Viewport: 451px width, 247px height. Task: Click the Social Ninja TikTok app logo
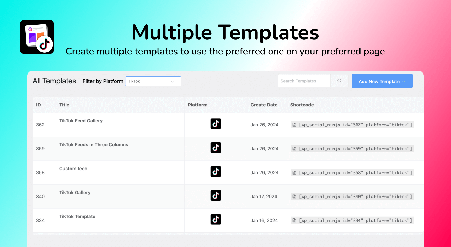click(x=37, y=37)
